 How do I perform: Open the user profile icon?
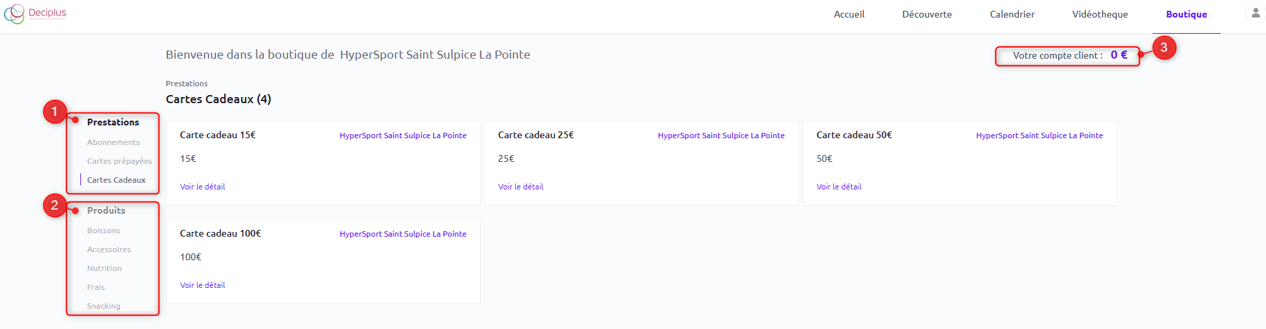[1255, 13]
